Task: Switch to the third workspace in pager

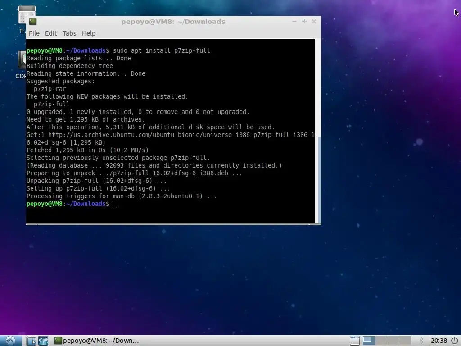Action: [393, 341]
